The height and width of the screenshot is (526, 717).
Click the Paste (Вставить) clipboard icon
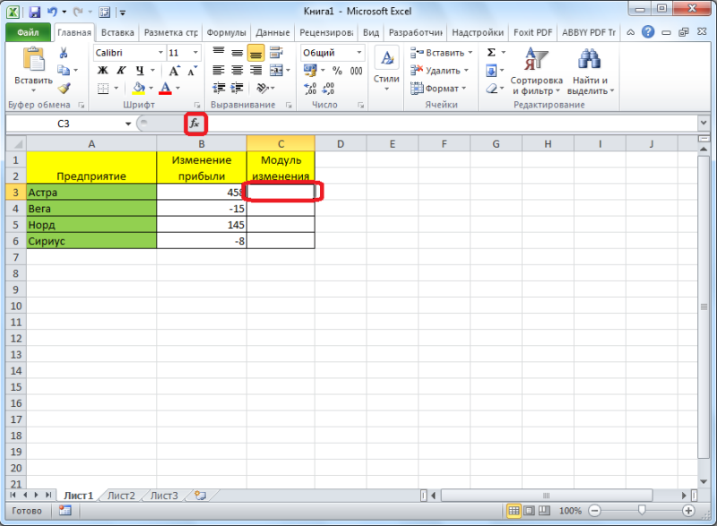tap(33, 60)
